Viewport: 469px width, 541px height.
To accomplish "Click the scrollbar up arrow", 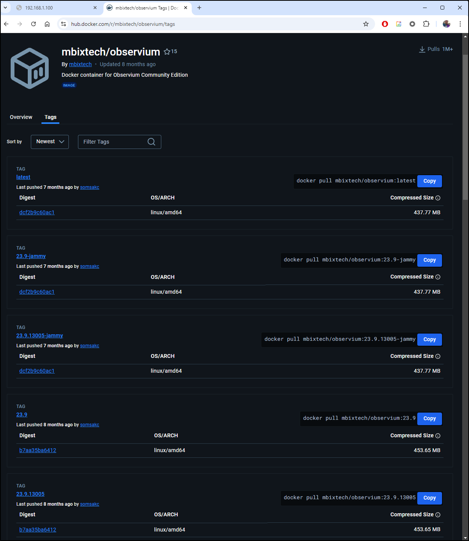I will [x=465, y=36].
